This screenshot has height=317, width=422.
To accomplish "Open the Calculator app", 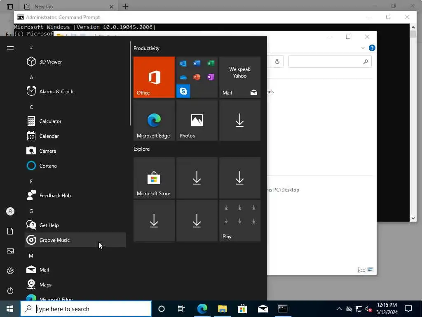I will tap(75, 121).
